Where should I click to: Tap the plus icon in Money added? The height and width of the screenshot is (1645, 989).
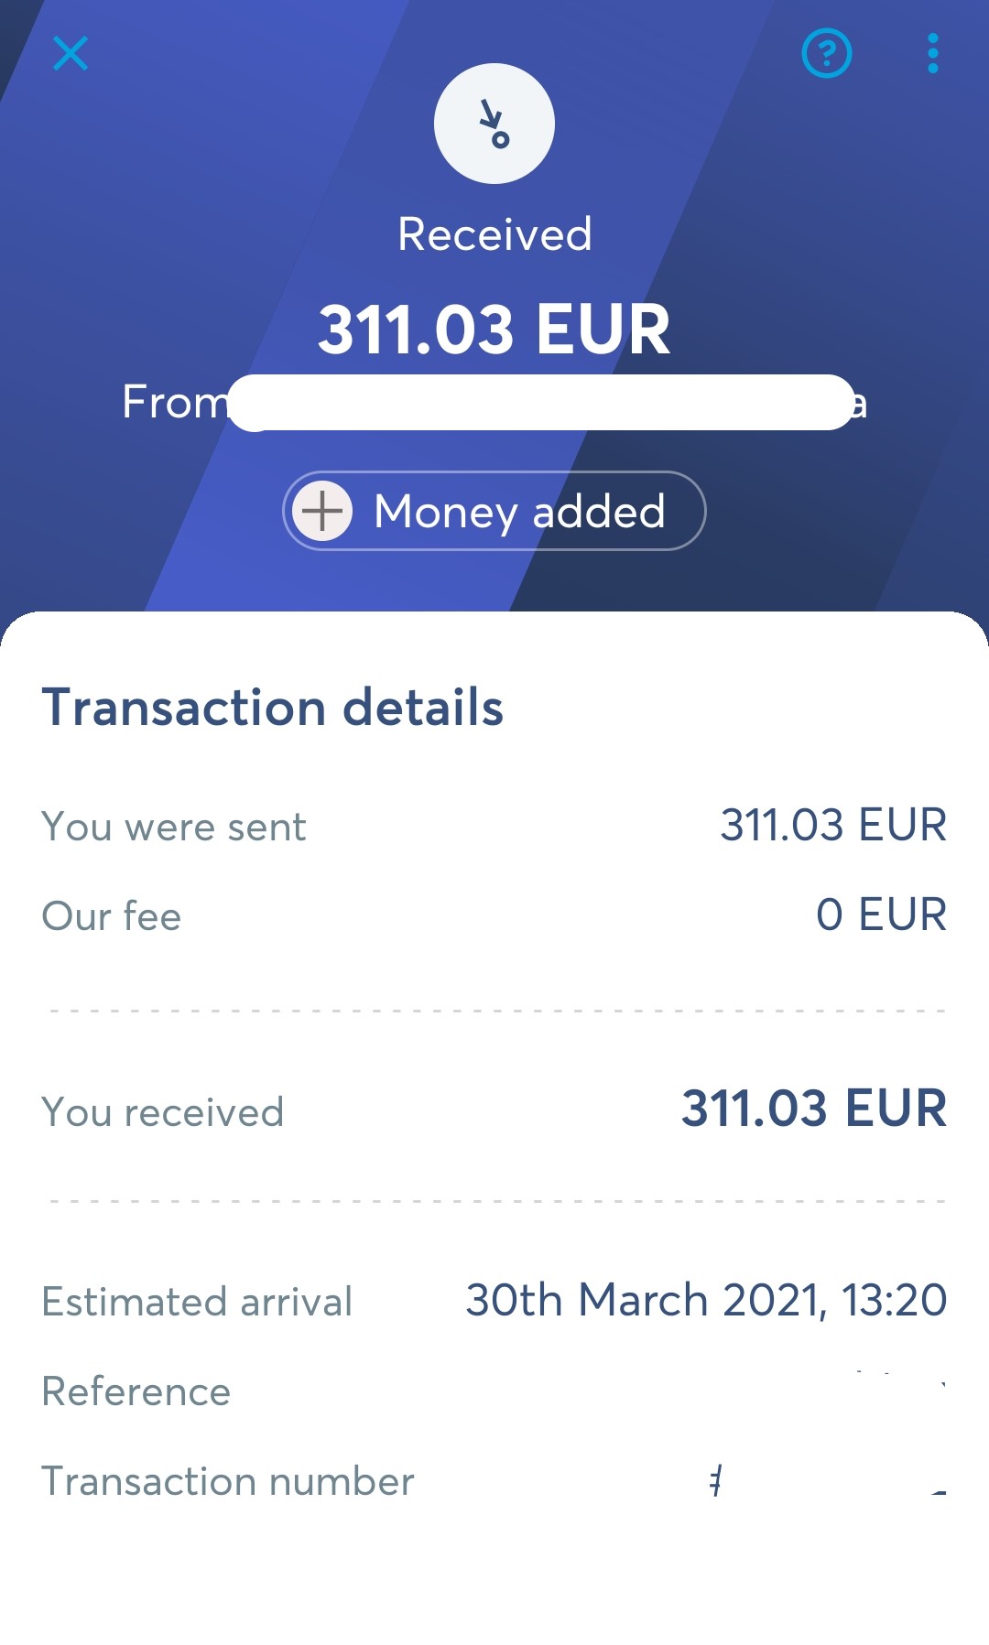pyautogui.click(x=322, y=511)
